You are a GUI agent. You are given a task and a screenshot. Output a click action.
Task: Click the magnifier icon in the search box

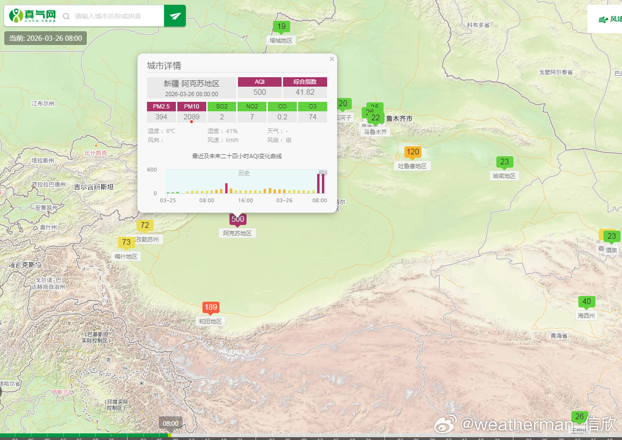click(x=66, y=16)
